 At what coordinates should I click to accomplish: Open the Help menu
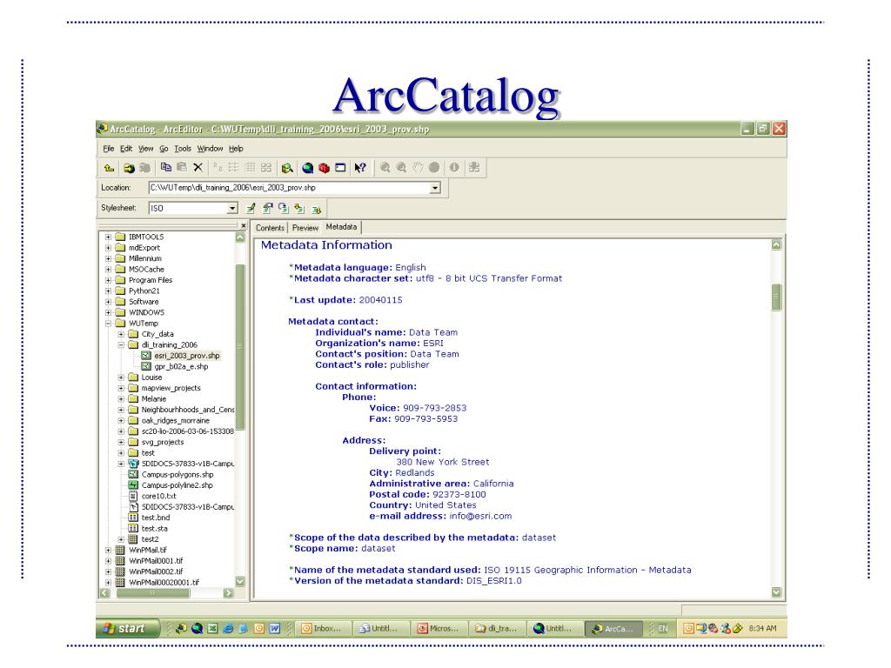pos(237,149)
